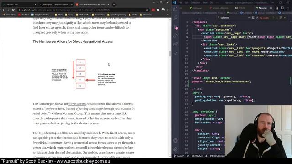Open the editor more actions ellipsis

pyautogui.click(x=288, y=8)
